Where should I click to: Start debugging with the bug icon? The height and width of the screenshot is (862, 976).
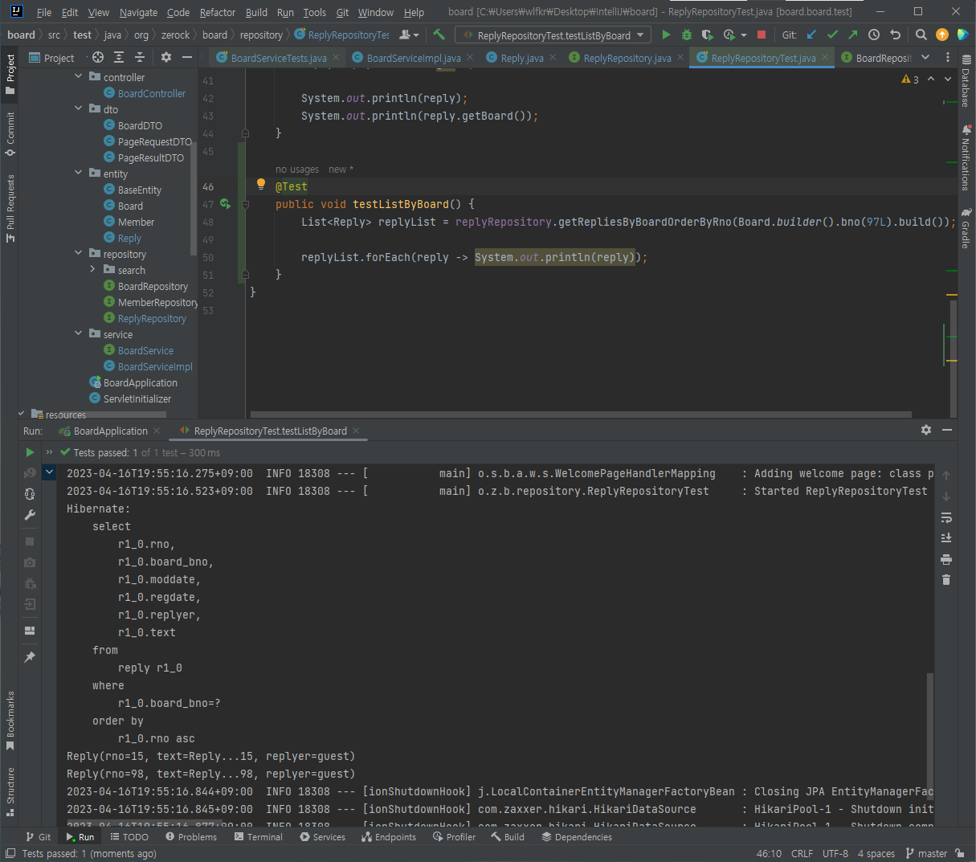686,35
